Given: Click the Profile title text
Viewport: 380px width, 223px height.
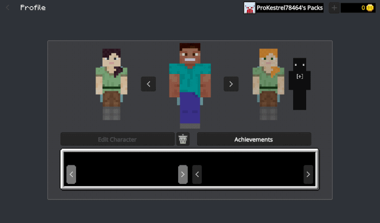Looking at the screenshot, I should pyautogui.click(x=33, y=8).
